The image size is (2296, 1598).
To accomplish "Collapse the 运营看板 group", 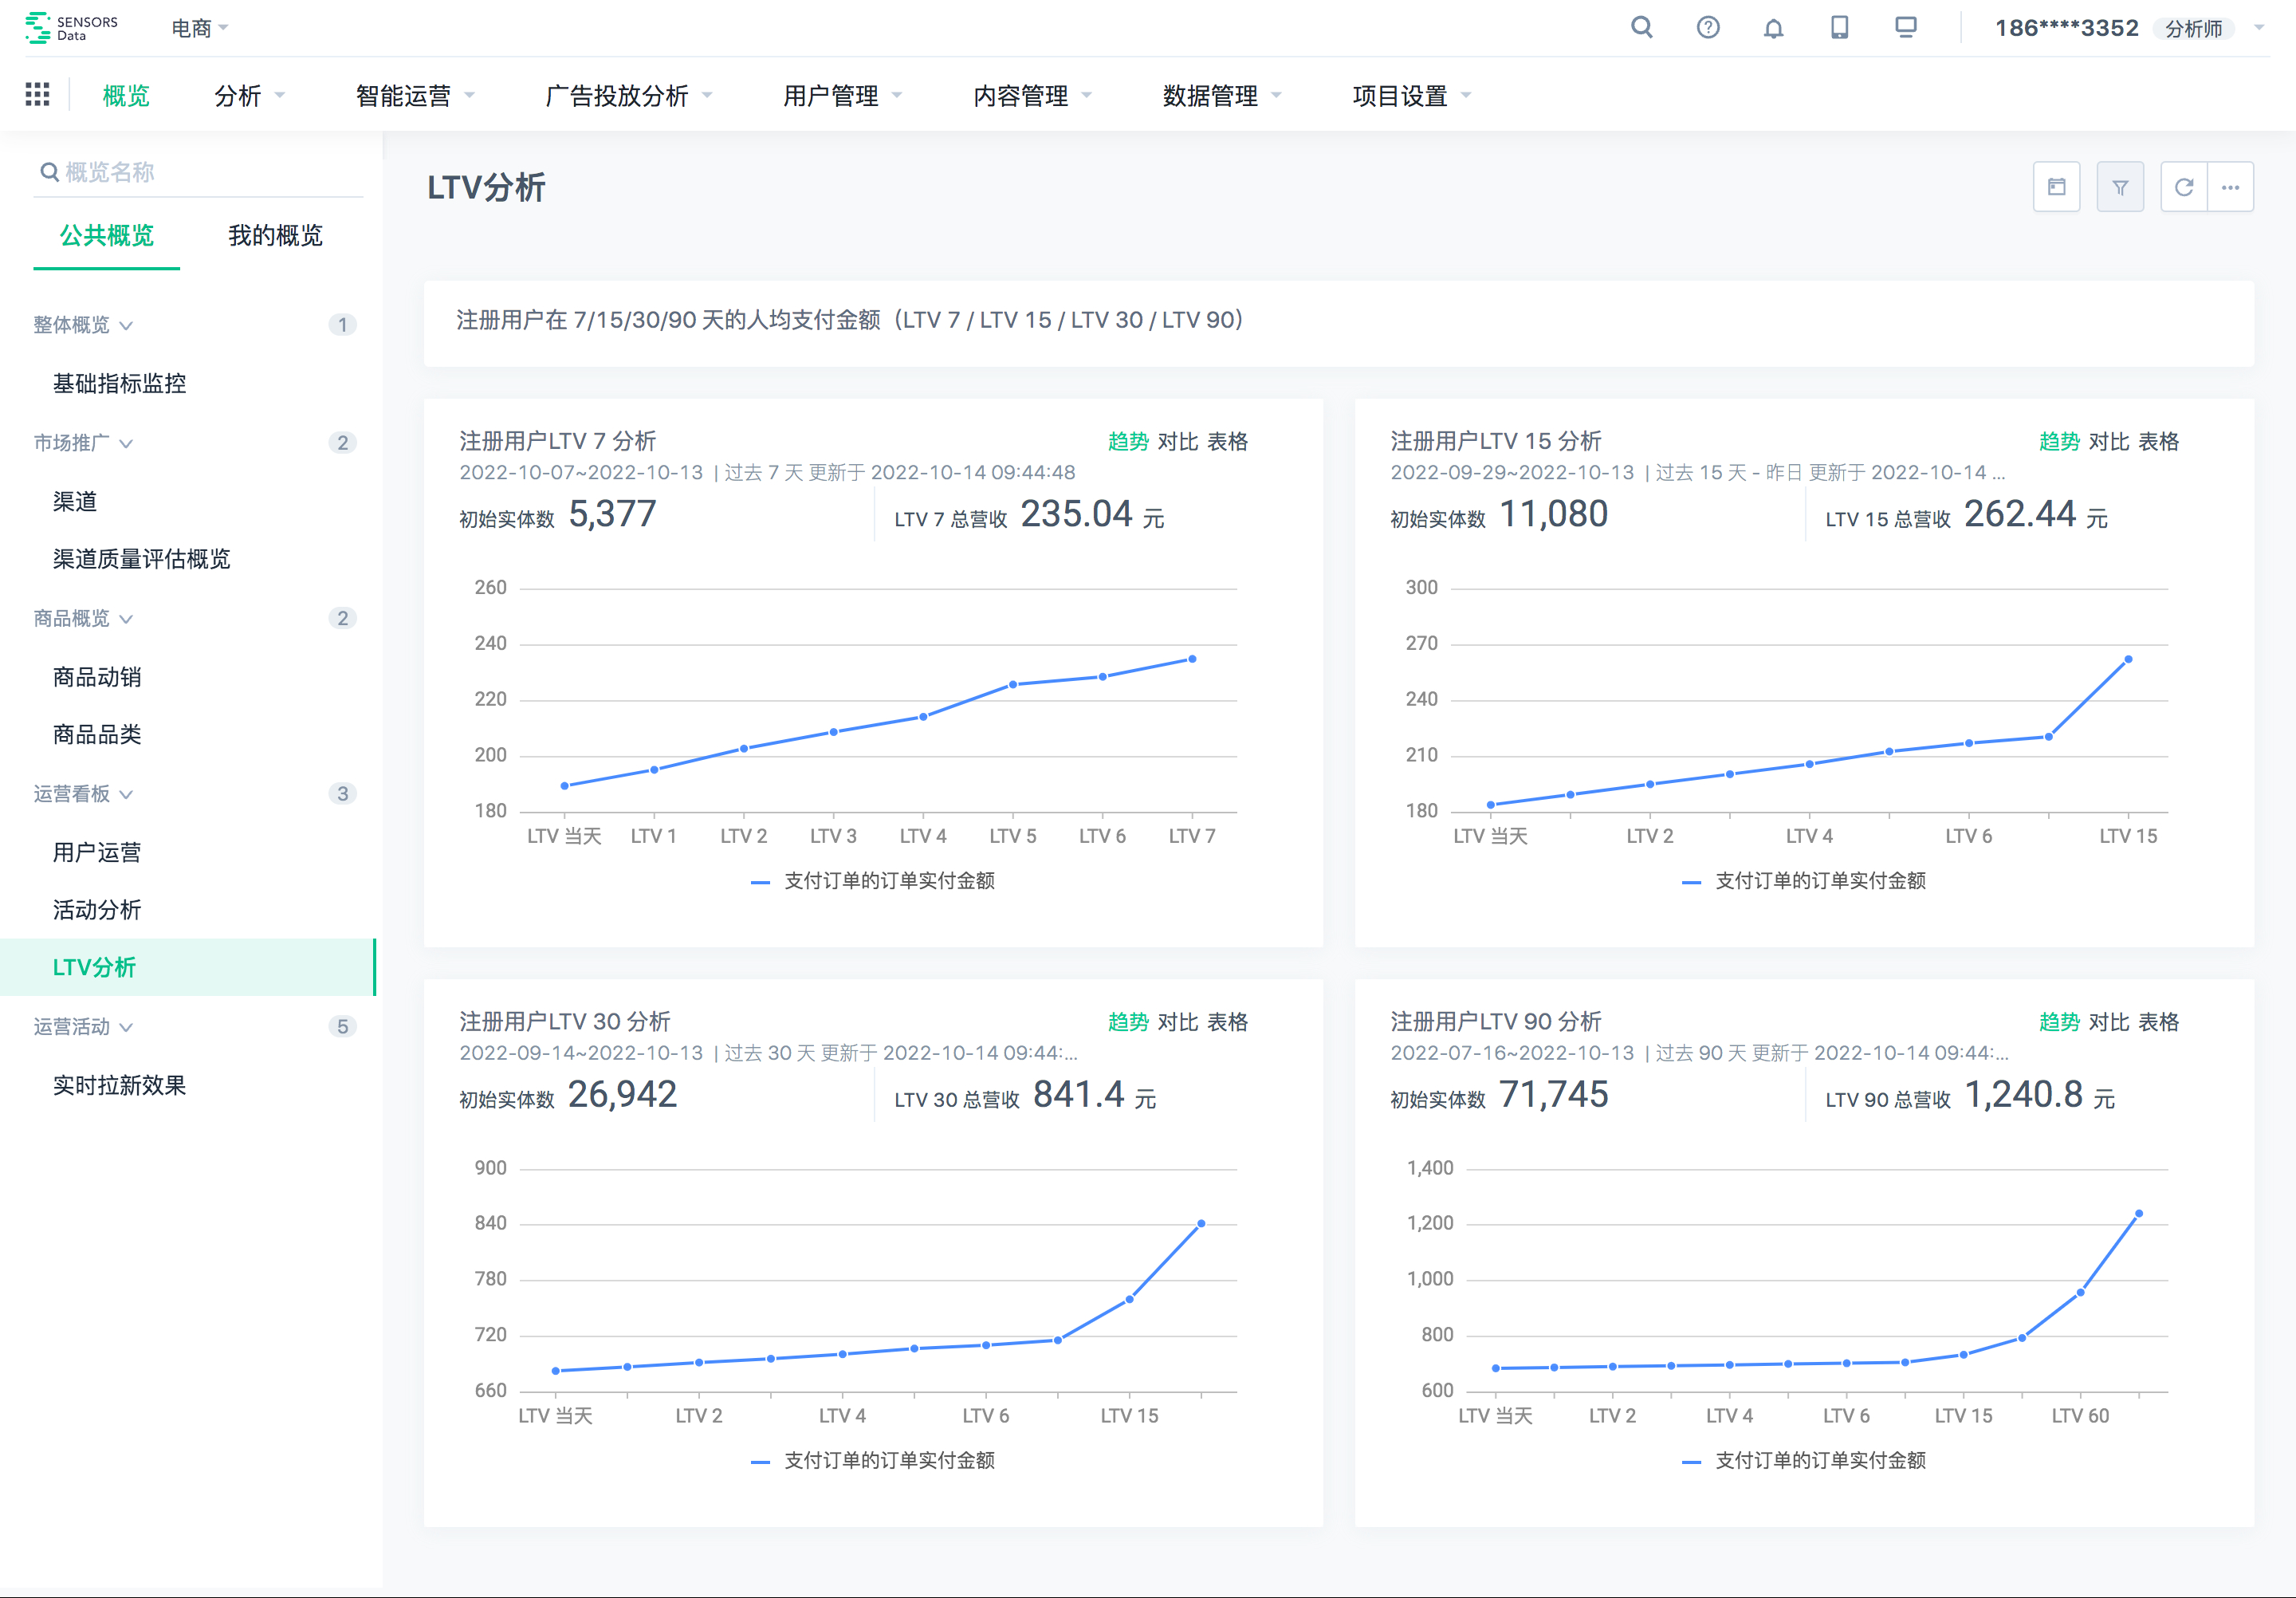I will [83, 794].
